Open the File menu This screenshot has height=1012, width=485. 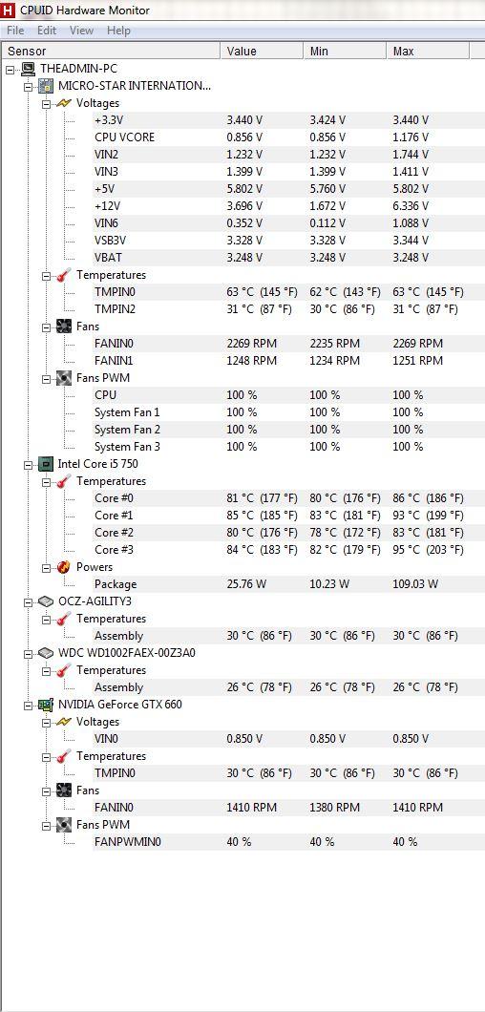[15, 31]
